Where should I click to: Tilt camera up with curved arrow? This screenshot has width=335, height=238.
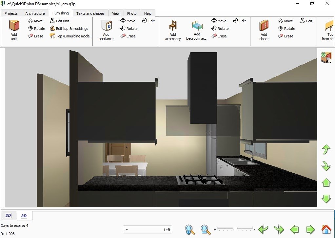(326, 149)
